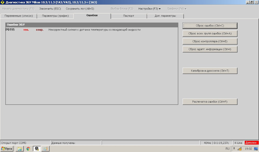Click the Ошибки ЭБУ list header

(x=92, y=25)
